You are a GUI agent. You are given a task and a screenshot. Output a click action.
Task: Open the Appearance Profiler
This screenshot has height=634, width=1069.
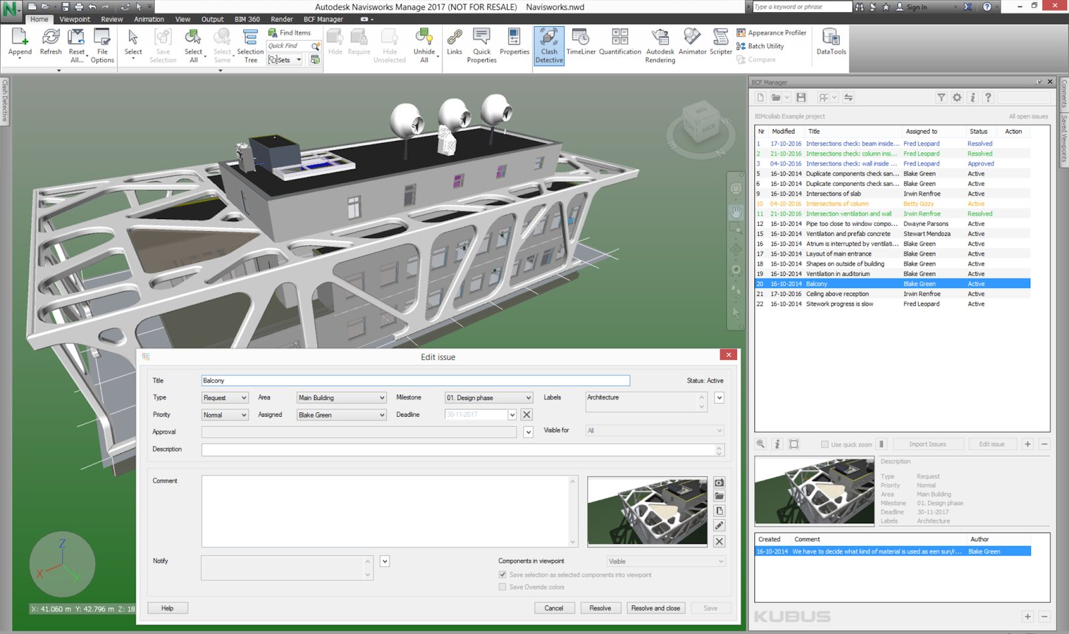[x=772, y=32]
